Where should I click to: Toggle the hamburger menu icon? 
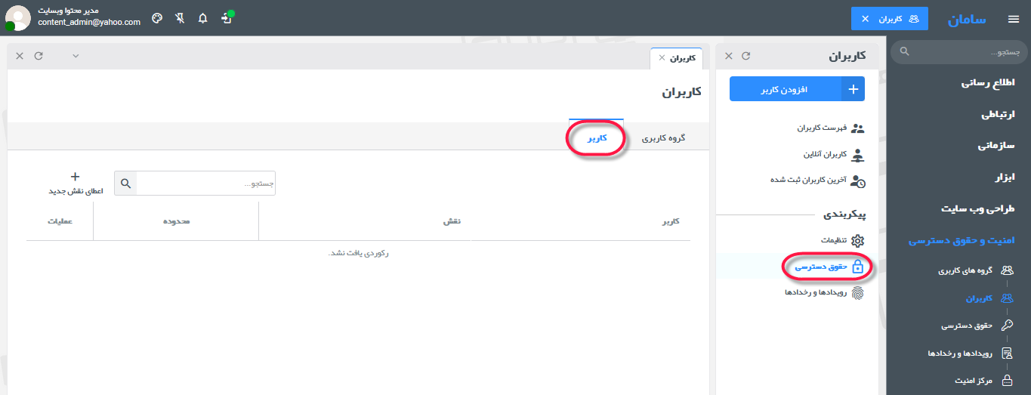click(x=1013, y=20)
